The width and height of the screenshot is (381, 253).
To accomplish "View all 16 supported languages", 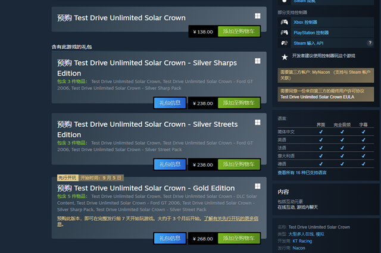I will click(x=302, y=173).
